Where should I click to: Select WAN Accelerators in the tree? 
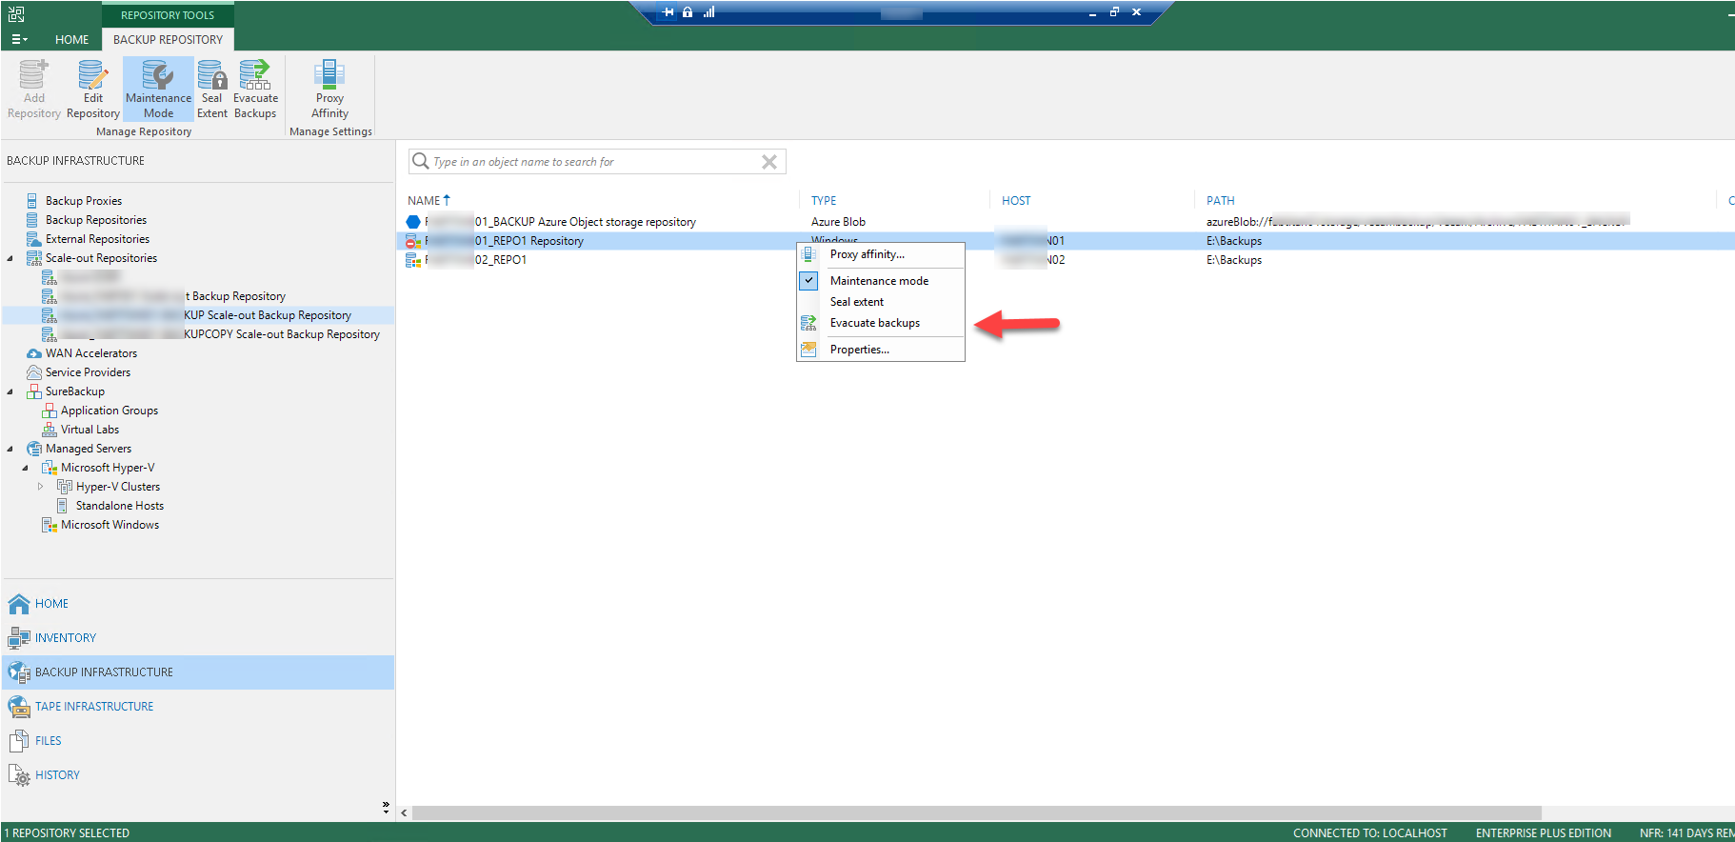[90, 353]
